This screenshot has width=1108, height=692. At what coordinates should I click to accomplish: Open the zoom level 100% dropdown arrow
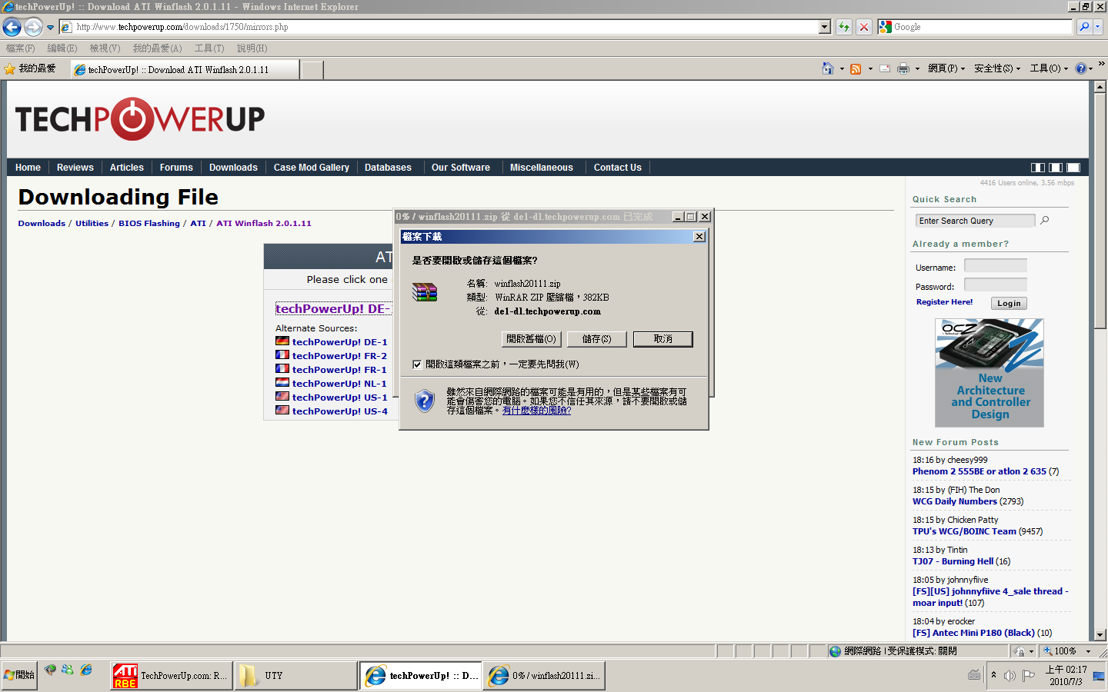click(x=1089, y=651)
